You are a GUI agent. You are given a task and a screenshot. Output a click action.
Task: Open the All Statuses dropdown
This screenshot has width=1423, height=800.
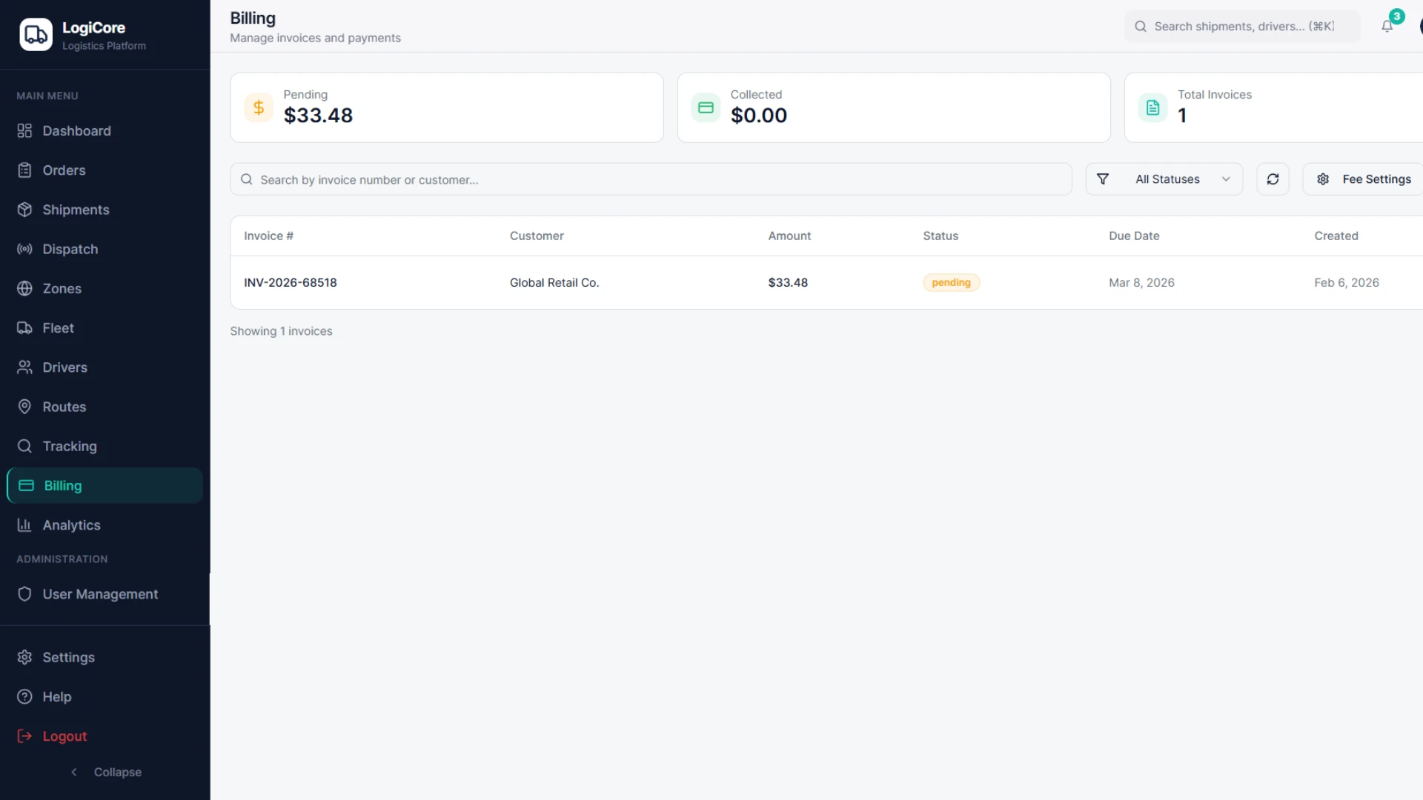click(1164, 179)
